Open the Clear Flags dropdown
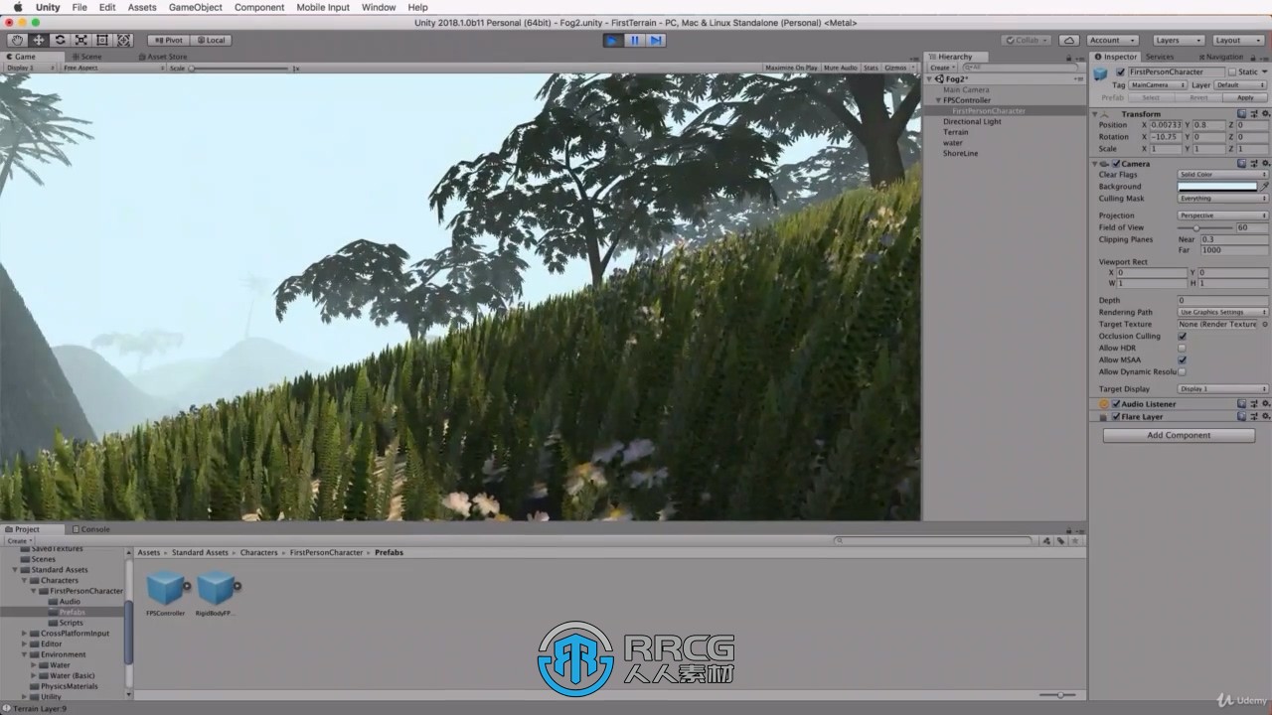The height and width of the screenshot is (715, 1272). [x=1222, y=175]
